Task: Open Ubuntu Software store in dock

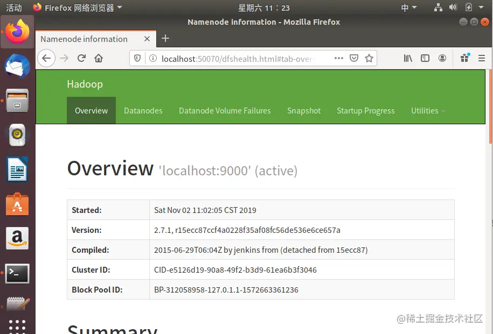Action: click(17, 204)
